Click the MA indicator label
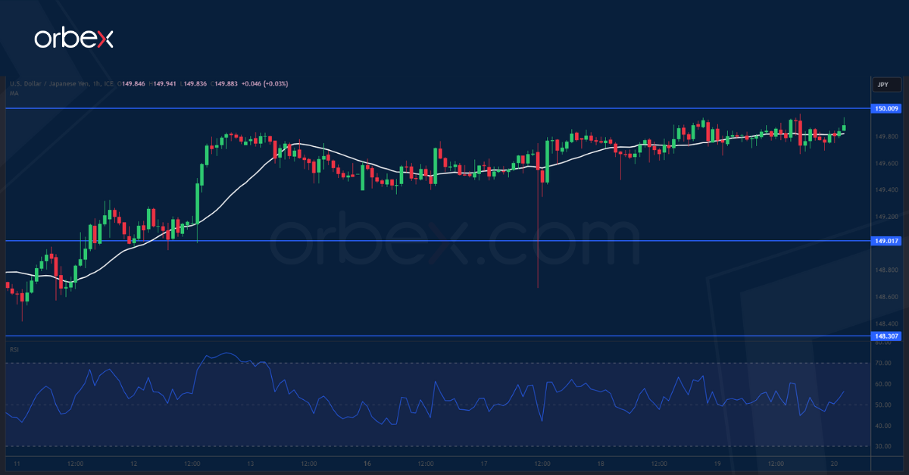Image resolution: width=909 pixels, height=475 pixels. [14, 93]
